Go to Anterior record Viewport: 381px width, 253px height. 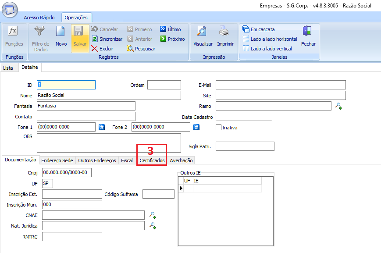coord(140,39)
